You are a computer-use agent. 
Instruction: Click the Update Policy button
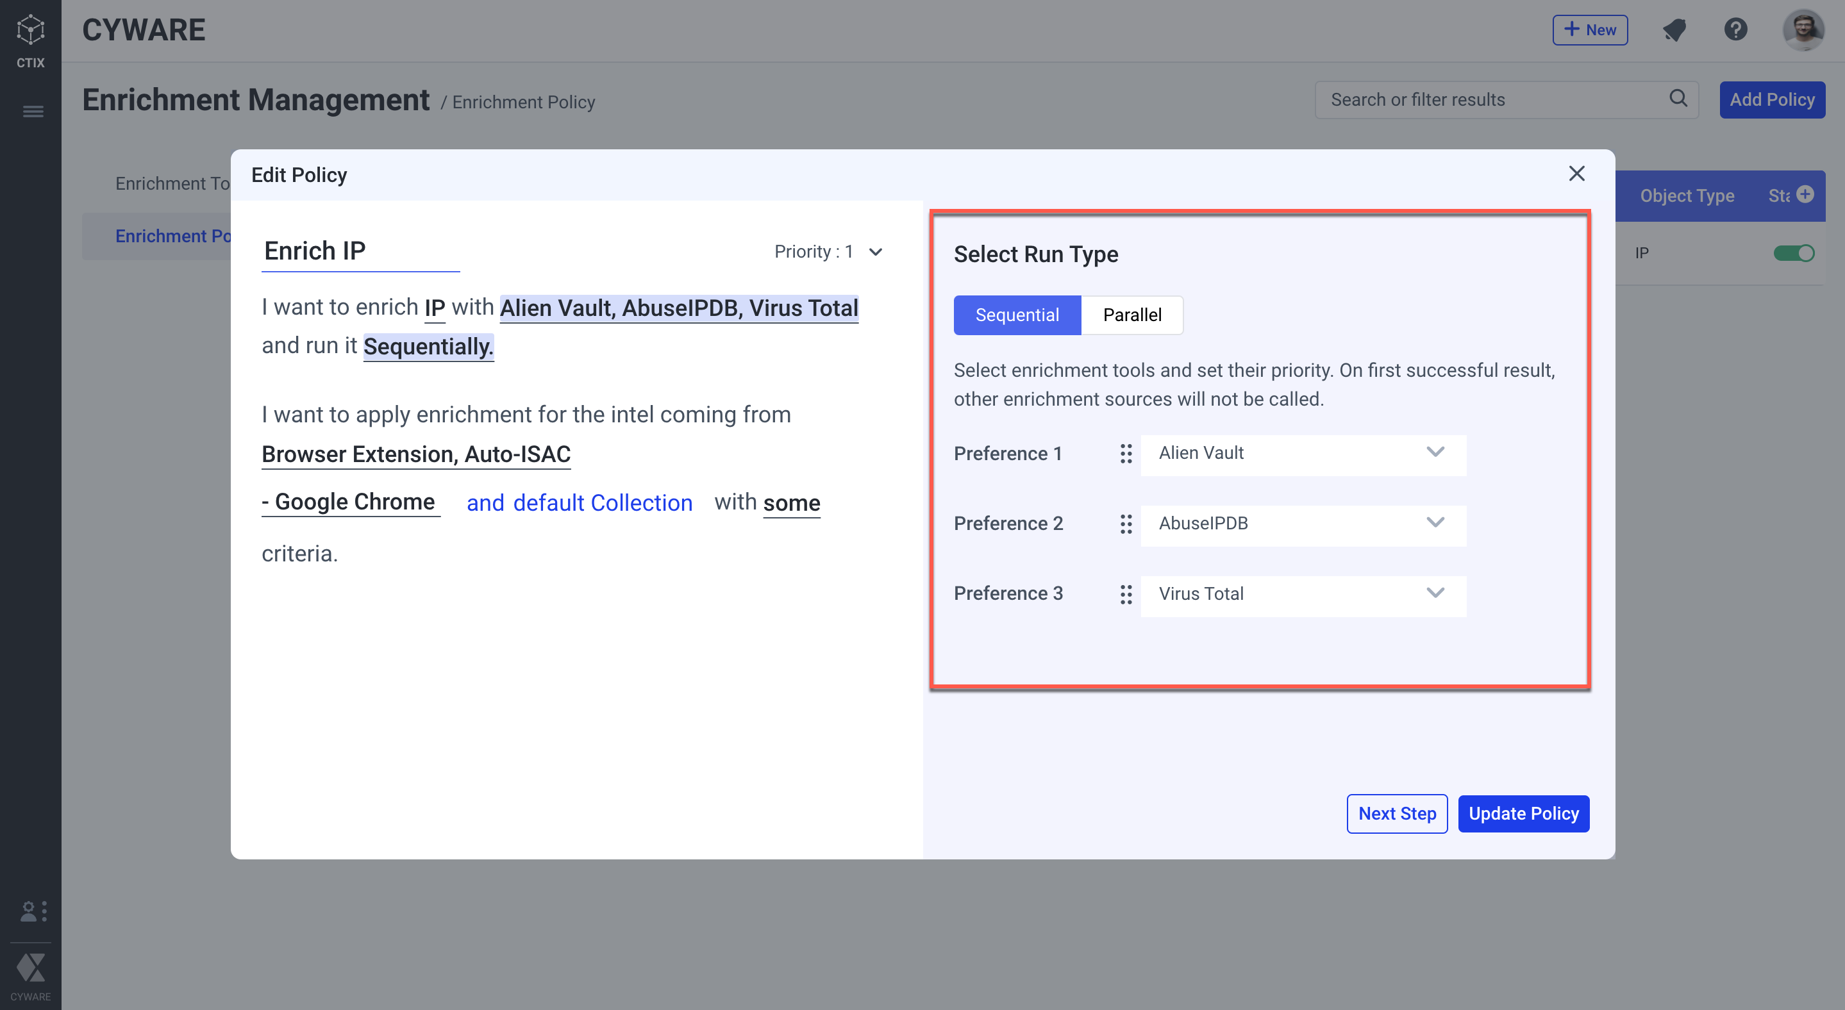(1523, 814)
